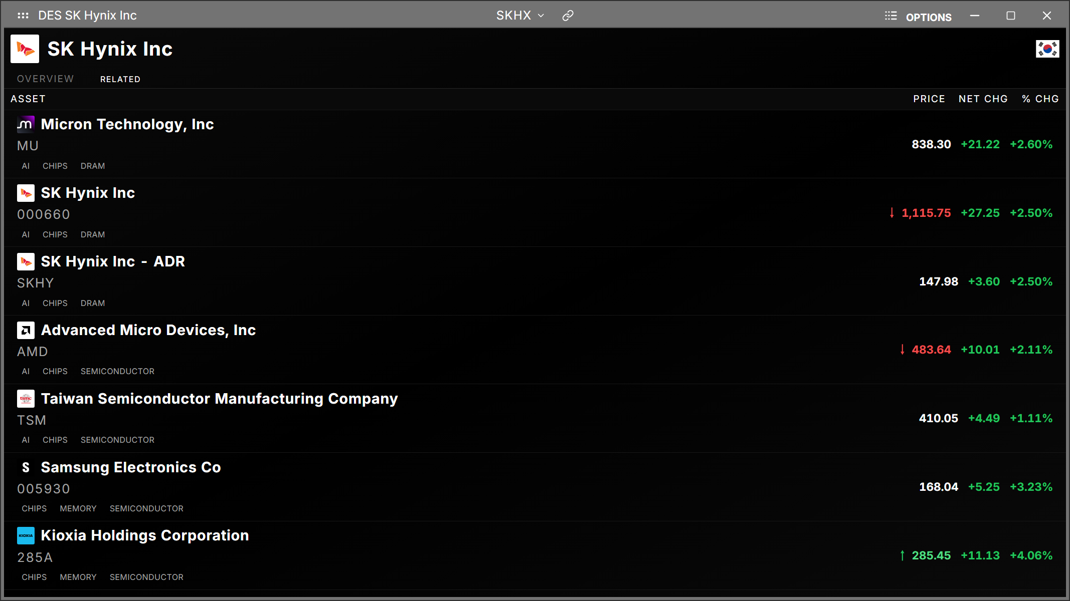
Task: Select the MEMORY tag under Samsung
Action: pyautogui.click(x=78, y=508)
